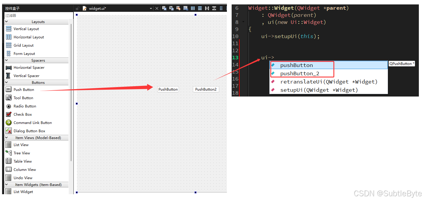Select the Form Layout widget icon

pyautogui.click(x=9, y=53)
